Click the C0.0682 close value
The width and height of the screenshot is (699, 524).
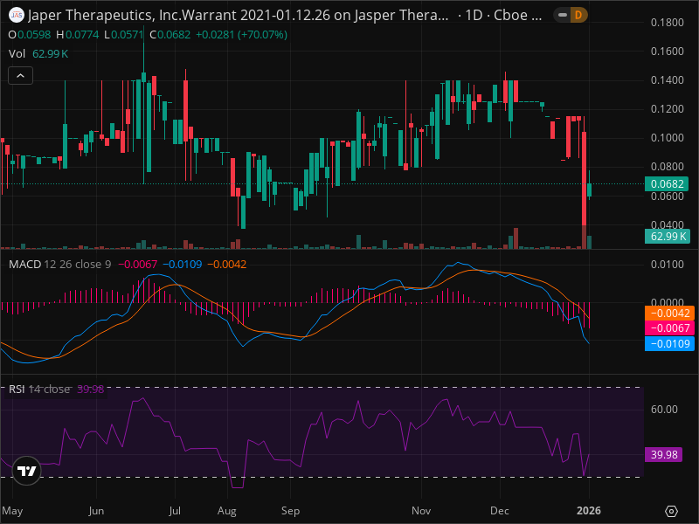pos(170,34)
